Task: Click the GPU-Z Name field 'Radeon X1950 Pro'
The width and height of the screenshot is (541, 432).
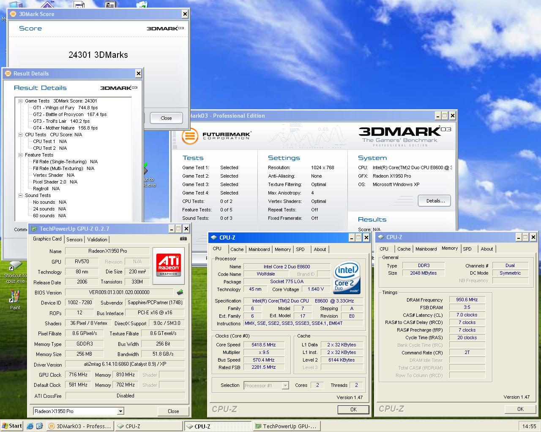Action: (107, 251)
